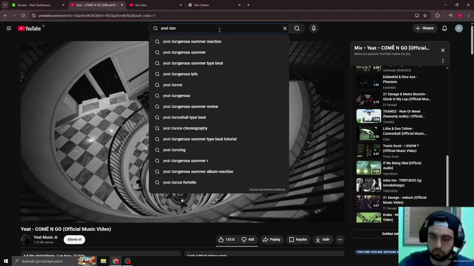Dislike the video showing 450
Image resolution: width=474 pixels, height=266 pixels.
pos(248,239)
